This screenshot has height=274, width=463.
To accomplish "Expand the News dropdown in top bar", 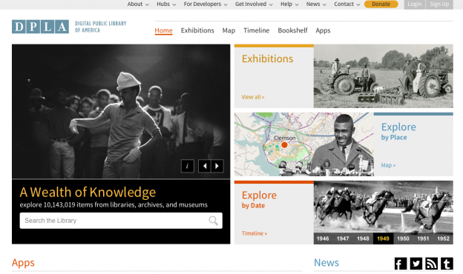I will 316,4.
